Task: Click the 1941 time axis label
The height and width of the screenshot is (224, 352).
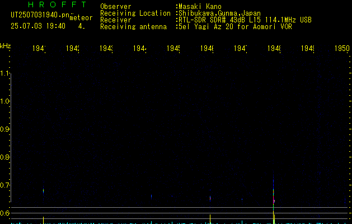Action: [39, 48]
